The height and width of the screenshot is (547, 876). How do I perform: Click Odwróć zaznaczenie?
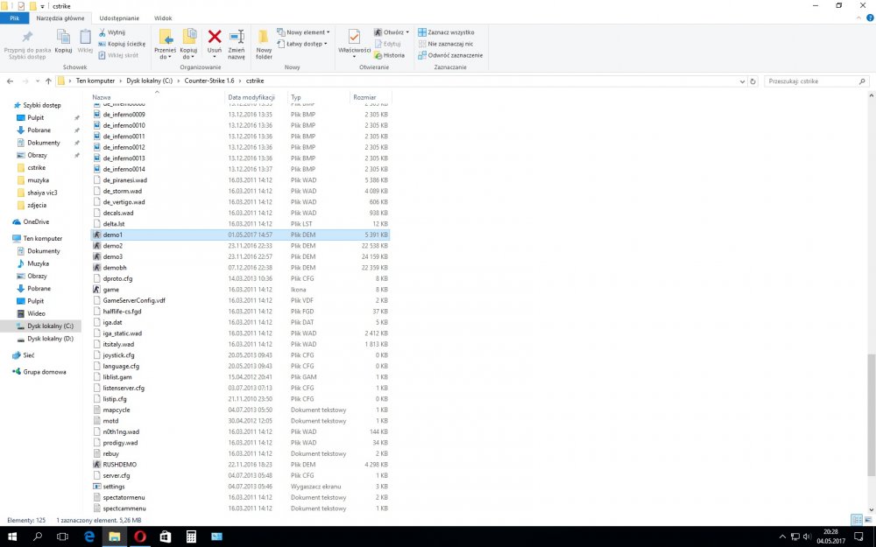[x=450, y=55]
